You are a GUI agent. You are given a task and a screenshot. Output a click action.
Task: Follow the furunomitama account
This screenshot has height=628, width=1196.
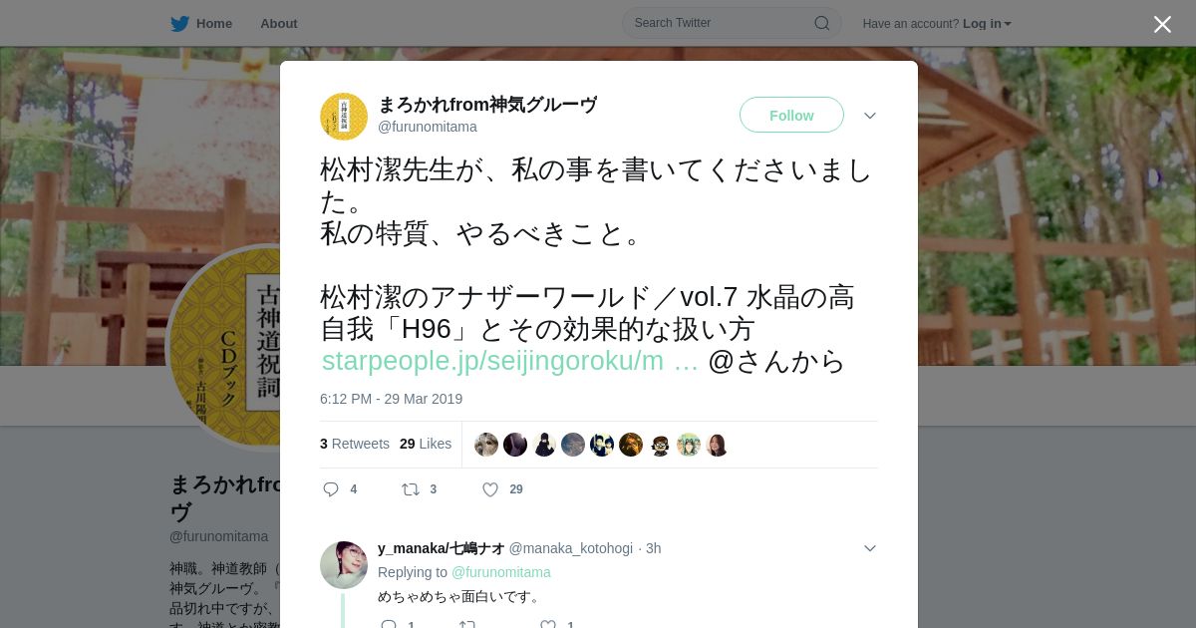point(791,116)
